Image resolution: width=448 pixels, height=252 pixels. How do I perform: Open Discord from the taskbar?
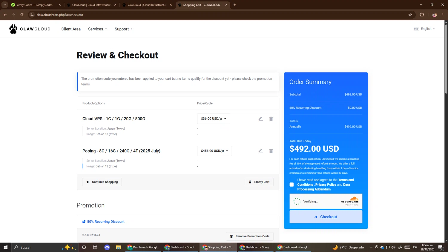pyautogui.click(x=107, y=247)
